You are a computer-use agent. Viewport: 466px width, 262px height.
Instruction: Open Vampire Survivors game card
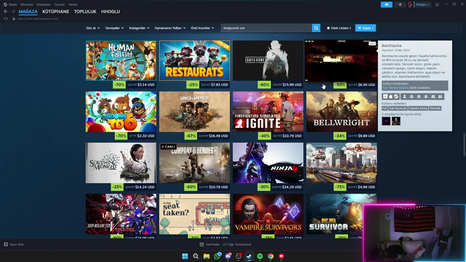coord(268,214)
